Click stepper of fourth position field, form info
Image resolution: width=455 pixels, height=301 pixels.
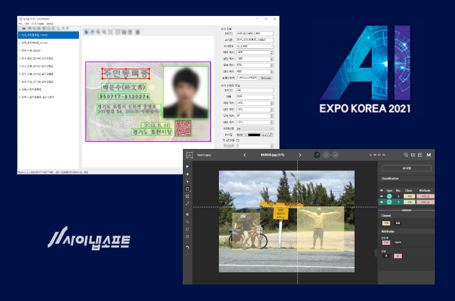pos(272,71)
